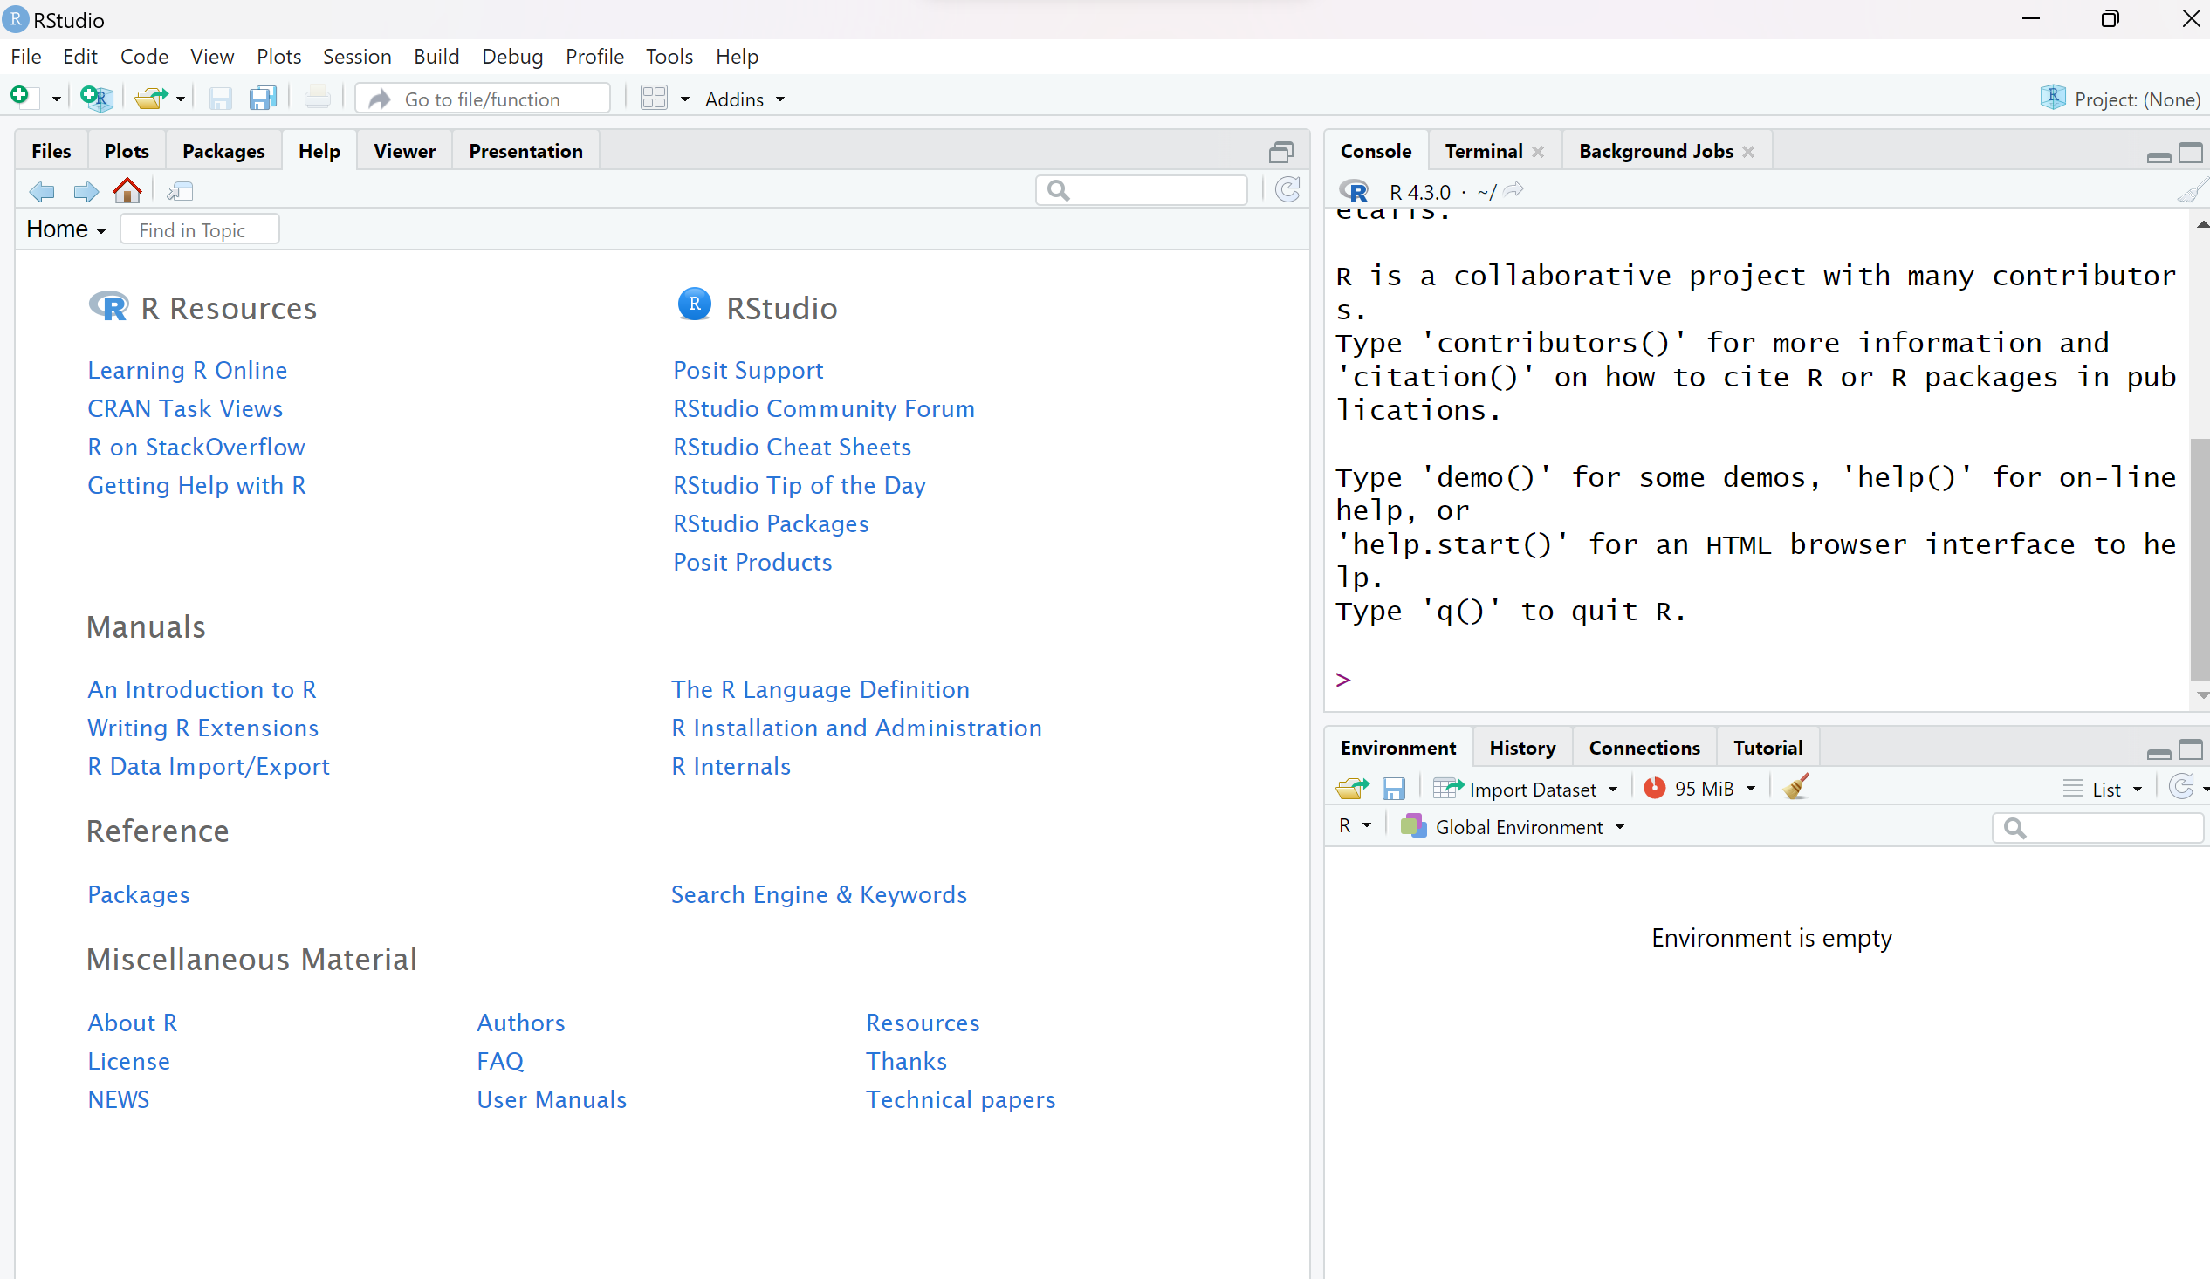Click the save workspace disk icon
Screen dimensions: 2210x1279
pyautogui.click(x=1394, y=788)
